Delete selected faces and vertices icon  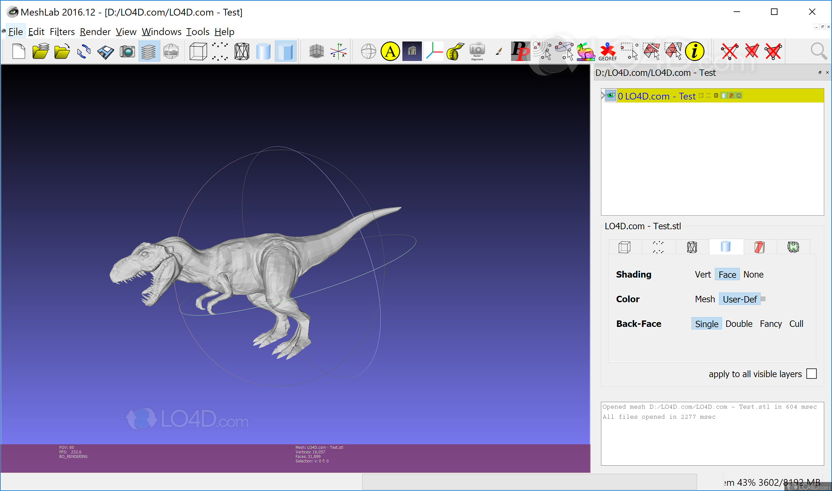point(773,51)
